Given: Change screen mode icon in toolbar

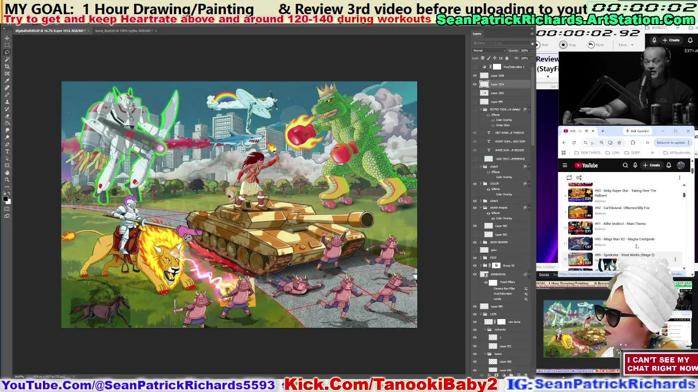Looking at the screenshot, I should 7,216.
